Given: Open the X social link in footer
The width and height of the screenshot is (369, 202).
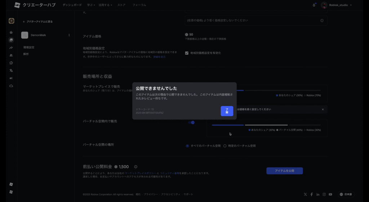Looking at the screenshot, I should (305, 194).
